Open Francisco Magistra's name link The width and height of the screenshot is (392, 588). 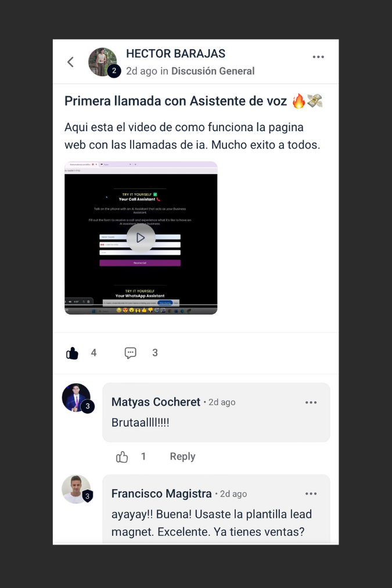point(161,493)
